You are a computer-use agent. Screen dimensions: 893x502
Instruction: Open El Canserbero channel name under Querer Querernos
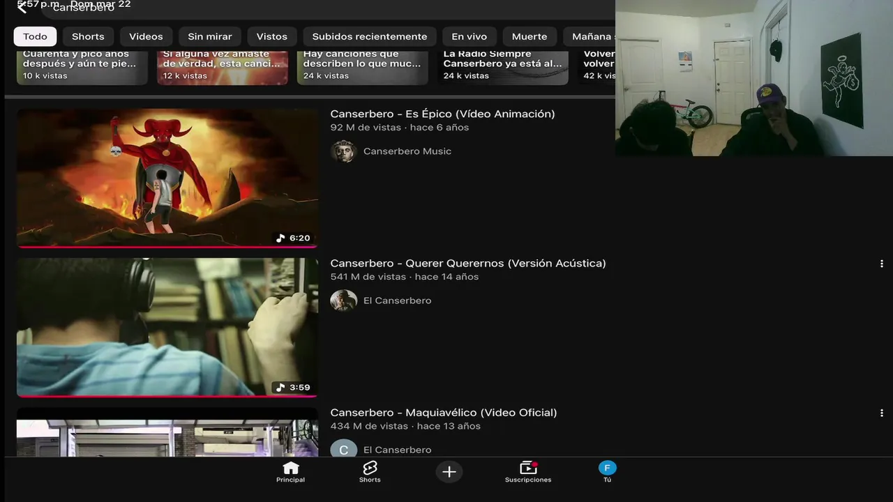397,301
